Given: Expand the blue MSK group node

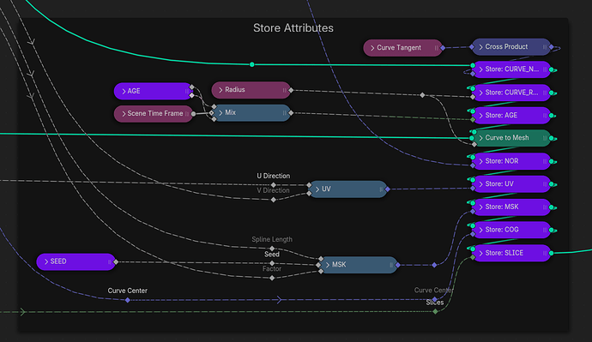Looking at the screenshot, I should tap(328, 265).
